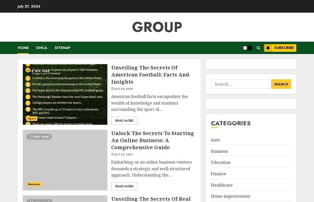The height and width of the screenshot is (202, 314).
Task: Open 'Unlock The Secrets To Starting An Online Business' headline
Action: pos(152,140)
